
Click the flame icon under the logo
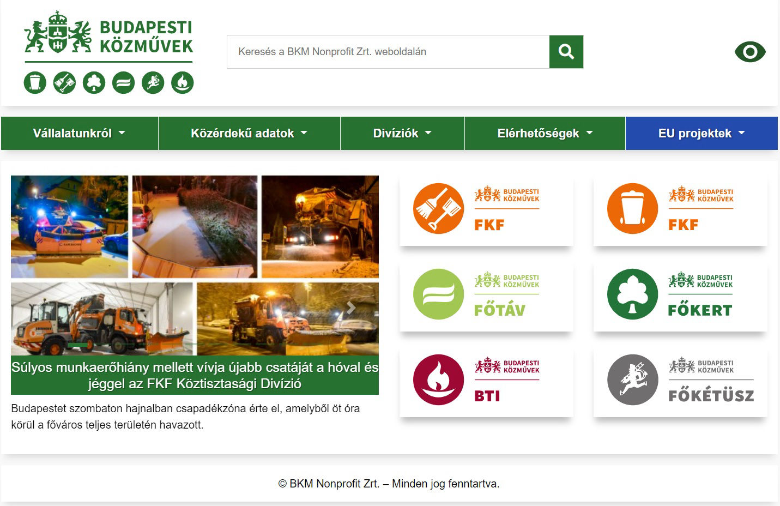[x=182, y=83]
